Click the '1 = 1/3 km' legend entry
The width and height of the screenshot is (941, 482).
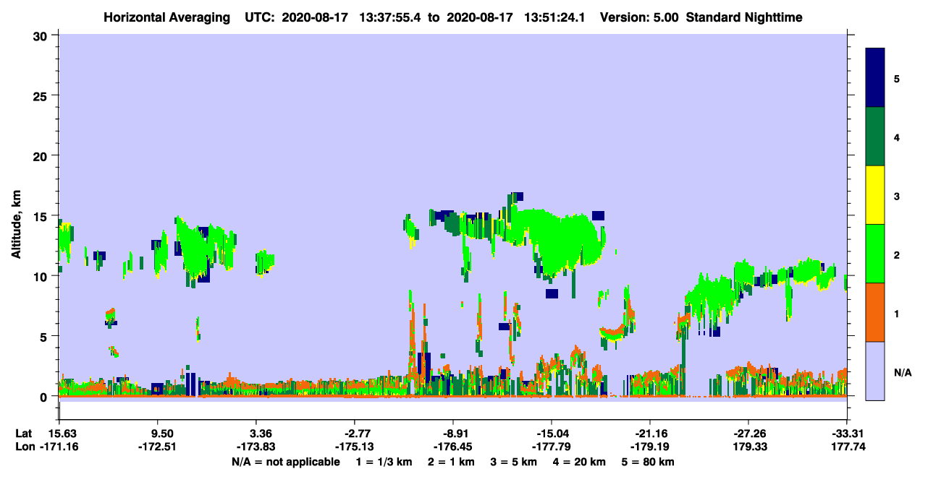(383, 462)
